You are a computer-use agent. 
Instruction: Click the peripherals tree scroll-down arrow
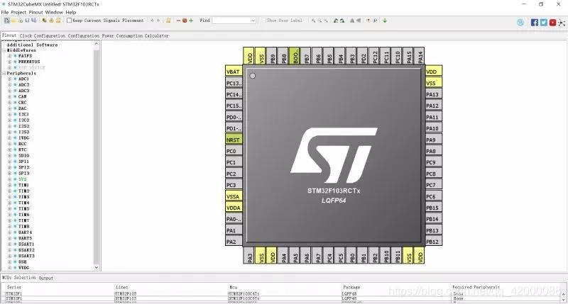pos(97,267)
